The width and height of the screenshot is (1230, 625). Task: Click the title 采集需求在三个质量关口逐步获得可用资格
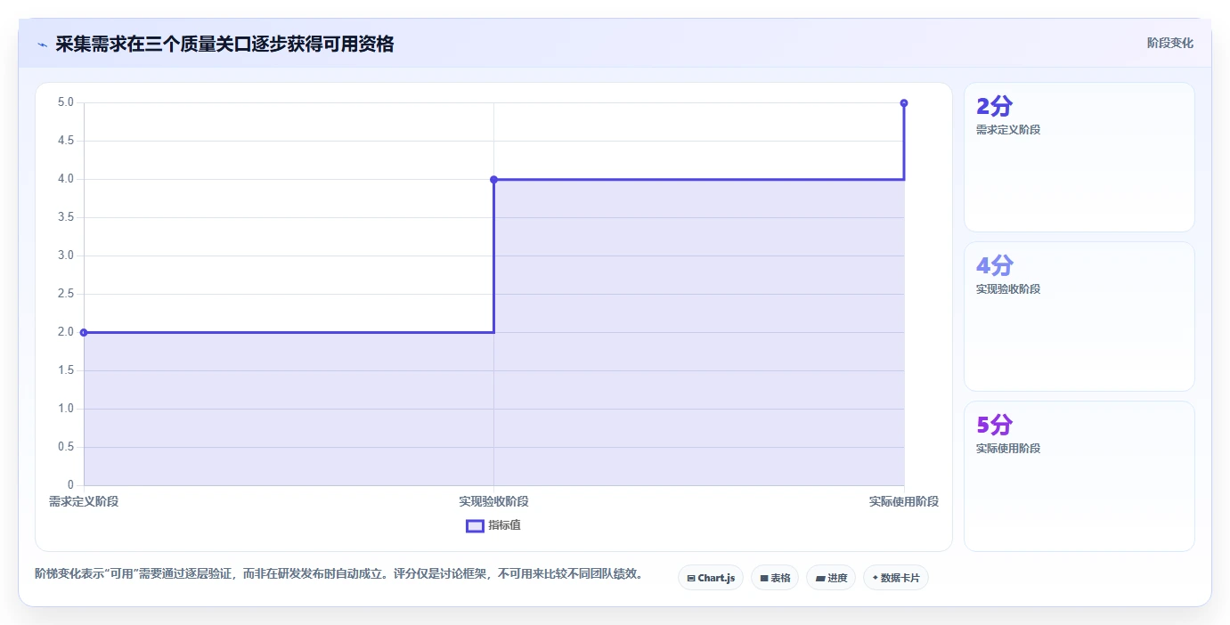pyautogui.click(x=224, y=44)
